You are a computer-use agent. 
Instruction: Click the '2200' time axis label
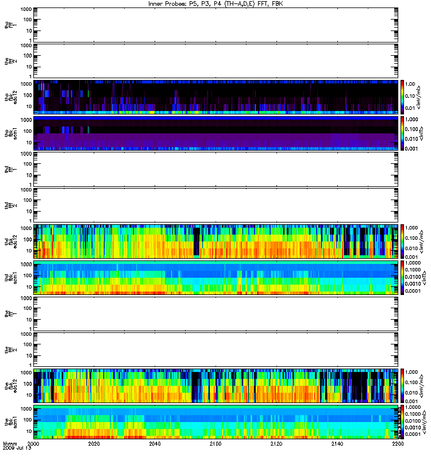(x=398, y=443)
